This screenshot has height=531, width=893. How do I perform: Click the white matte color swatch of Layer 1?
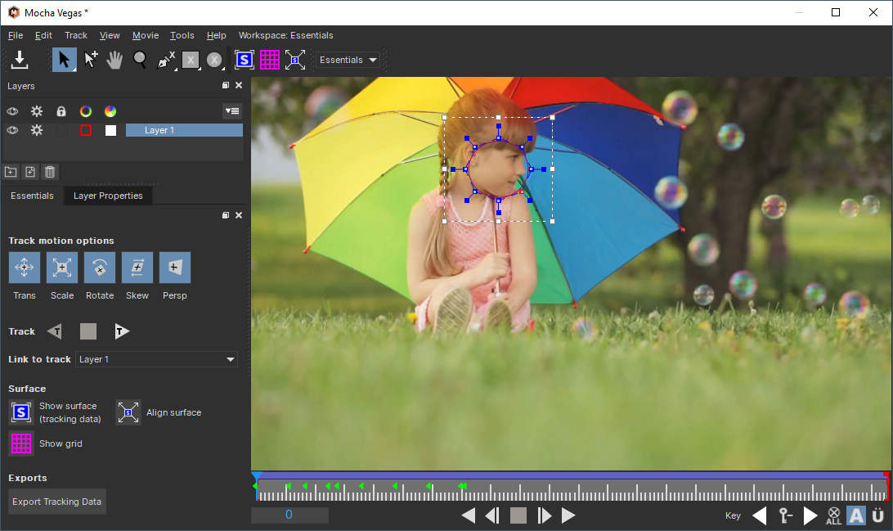click(110, 130)
